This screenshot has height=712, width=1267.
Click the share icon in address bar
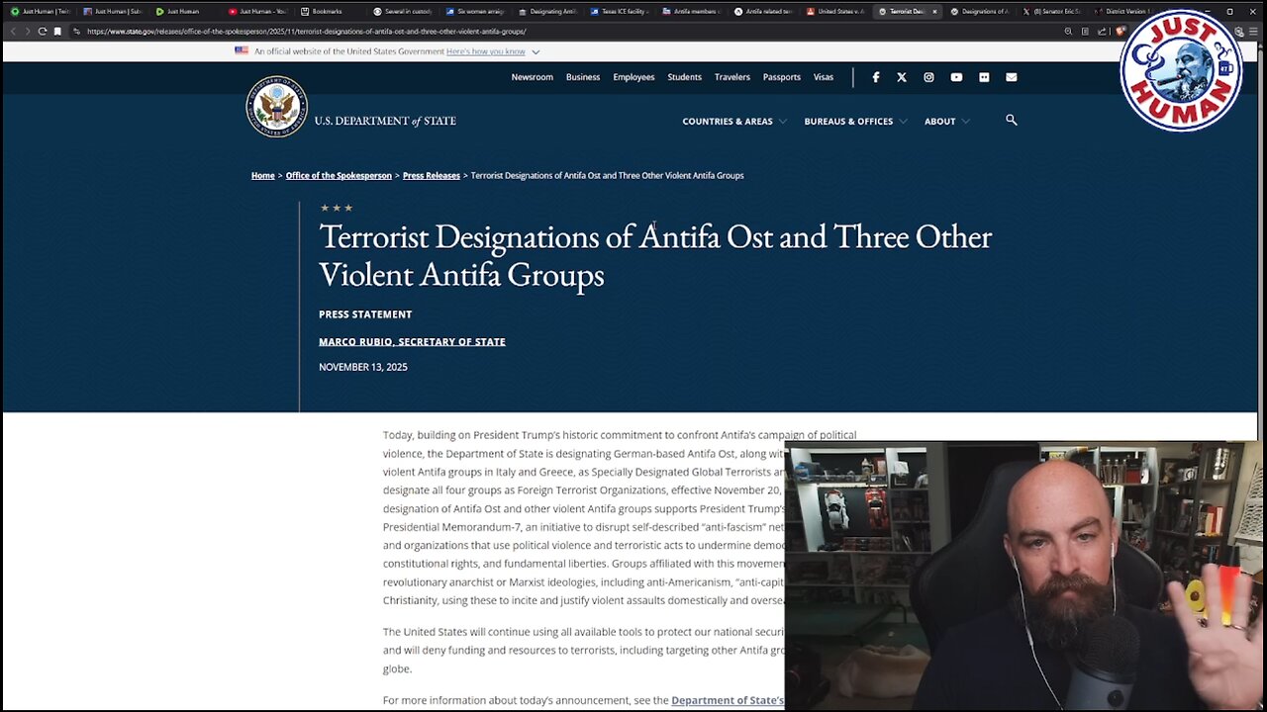point(1102,32)
